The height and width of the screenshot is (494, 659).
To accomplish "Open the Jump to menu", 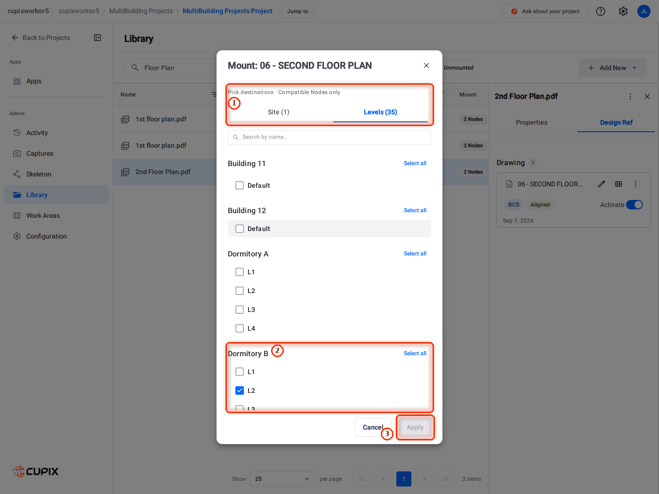I will 297,11.
